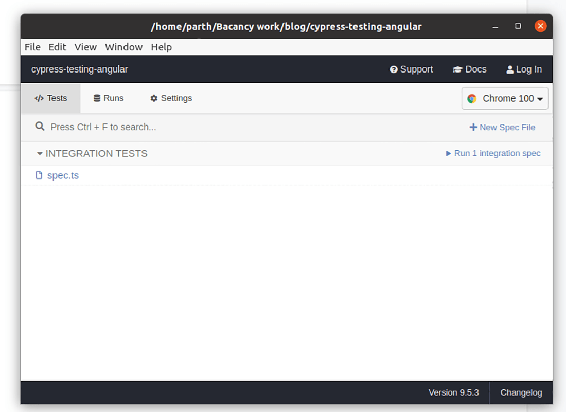Click the question mark Support icon
This screenshot has height=412, width=566.
pyautogui.click(x=394, y=69)
